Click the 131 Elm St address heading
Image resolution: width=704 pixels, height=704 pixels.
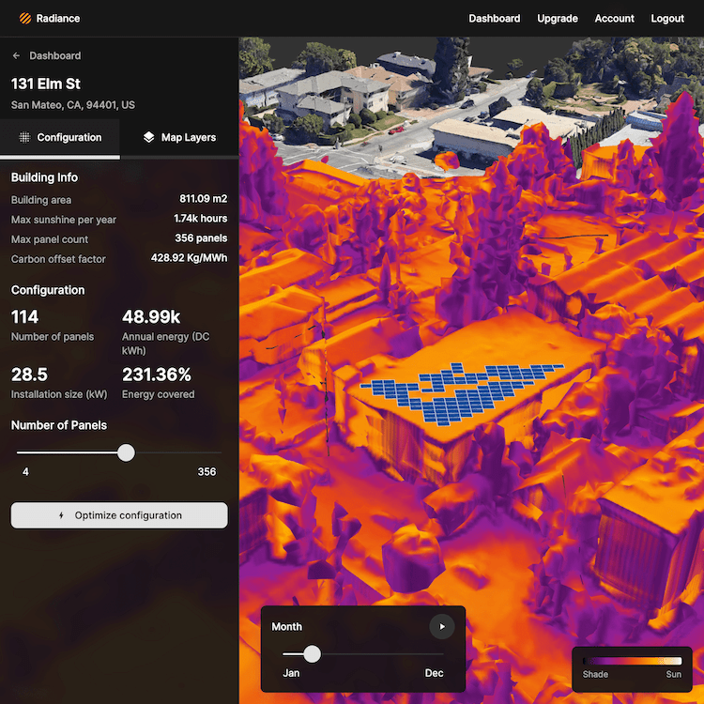[46, 84]
